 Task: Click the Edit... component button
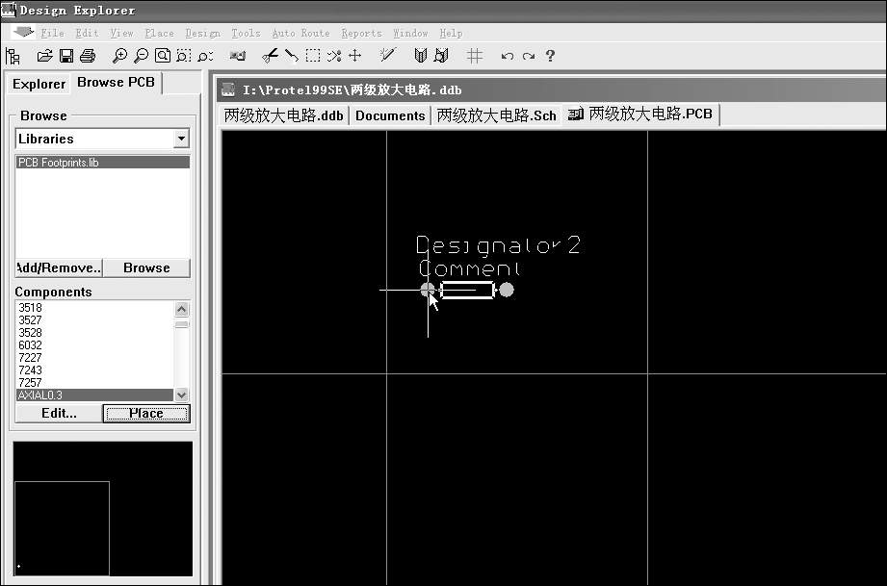(58, 414)
